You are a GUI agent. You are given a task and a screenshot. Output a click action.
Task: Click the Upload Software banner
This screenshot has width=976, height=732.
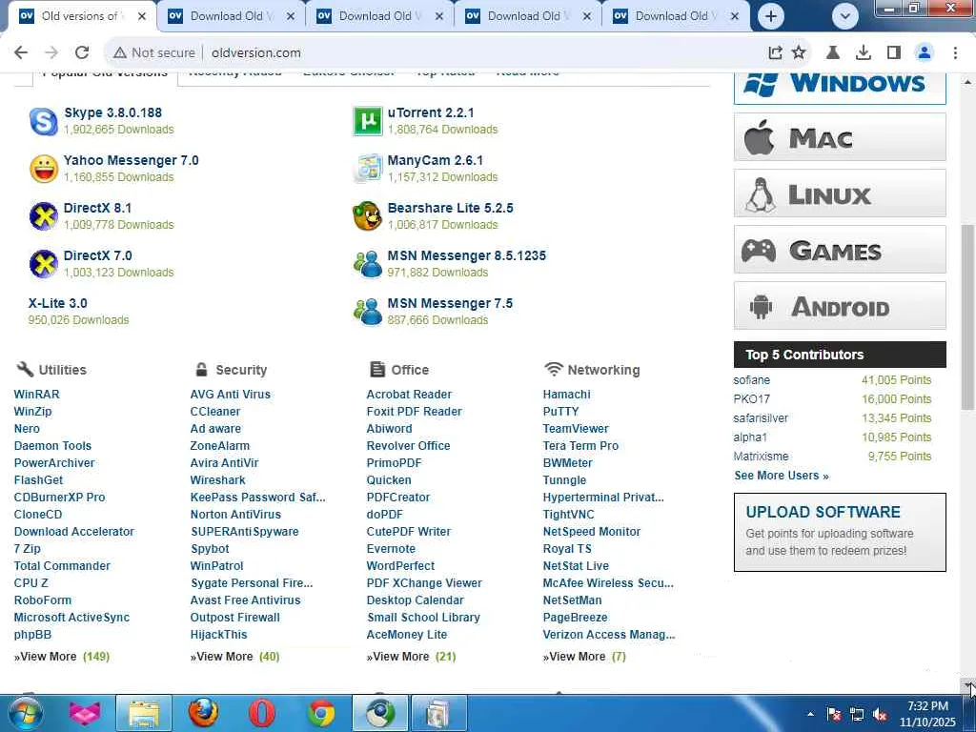coord(840,532)
